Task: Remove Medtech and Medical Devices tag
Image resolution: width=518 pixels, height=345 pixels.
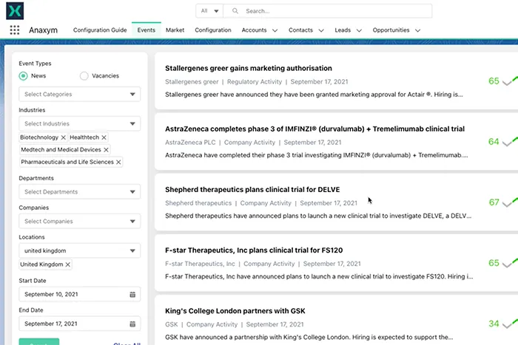Action: [106, 150]
